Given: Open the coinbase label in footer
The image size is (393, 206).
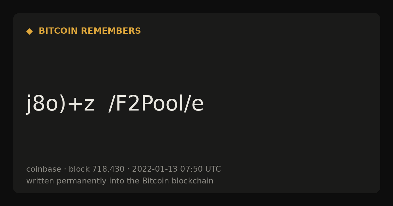Looking at the screenshot, I should pyautogui.click(x=44, y=169).
